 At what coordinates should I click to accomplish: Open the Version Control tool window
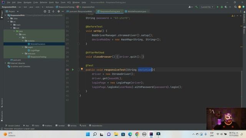point(13,125)
